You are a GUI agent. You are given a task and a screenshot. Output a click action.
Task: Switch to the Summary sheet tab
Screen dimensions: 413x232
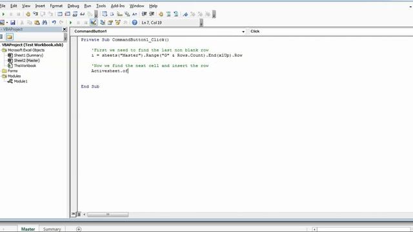pyautogui.click(x=52, y=229)
